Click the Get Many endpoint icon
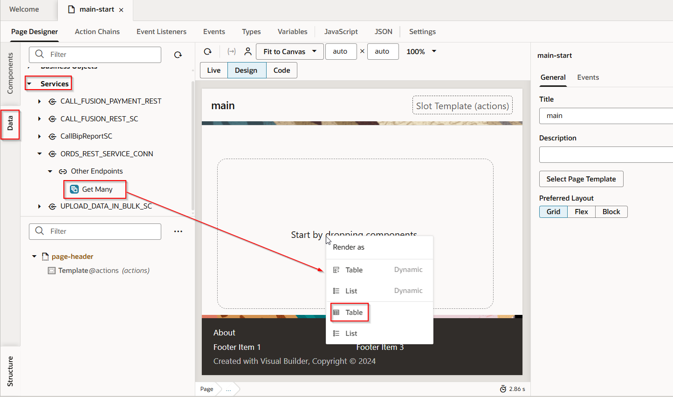Viewport: 673px width, 397px height. coord(74,189)
